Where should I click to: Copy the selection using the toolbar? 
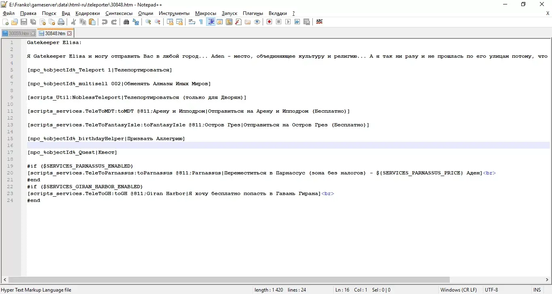click(83, 22)
